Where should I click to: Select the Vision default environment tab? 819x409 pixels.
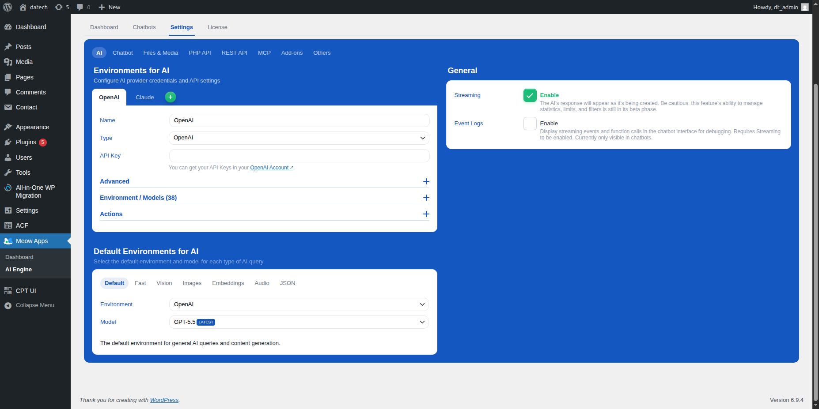pos(164,283)
